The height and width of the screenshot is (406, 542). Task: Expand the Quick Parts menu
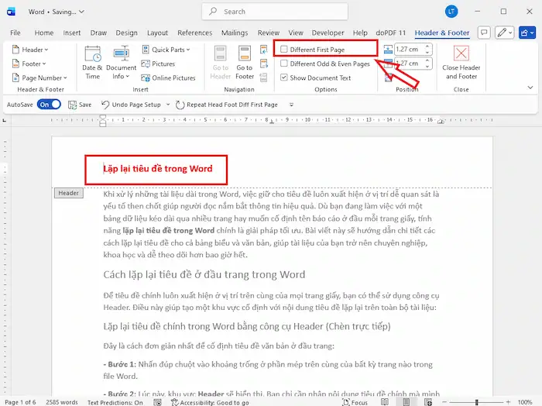tap(167, 50)
